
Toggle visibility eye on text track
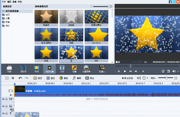[x=3, y=113]
